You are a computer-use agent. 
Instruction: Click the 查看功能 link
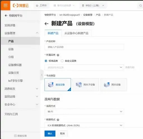[x=130, y=67]
